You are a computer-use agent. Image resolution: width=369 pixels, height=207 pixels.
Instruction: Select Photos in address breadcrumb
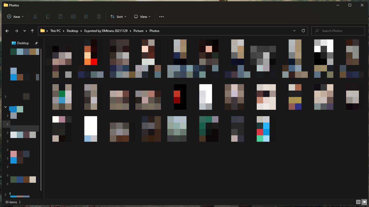click(x=154, y=31)
